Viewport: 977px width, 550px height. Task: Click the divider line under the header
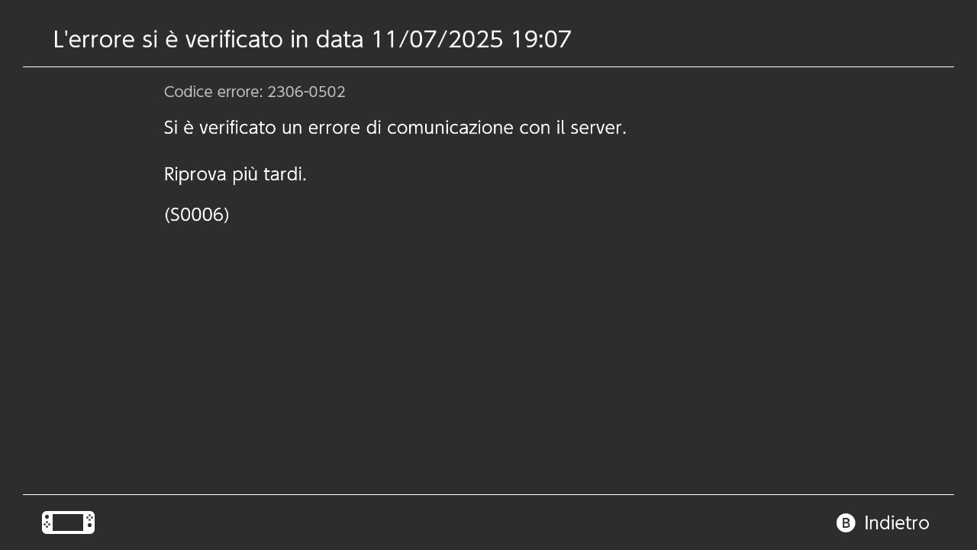488,67
